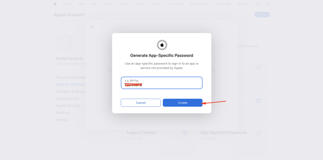
Task: Click the profile avatar picture
Action: [x=65, y=43]
